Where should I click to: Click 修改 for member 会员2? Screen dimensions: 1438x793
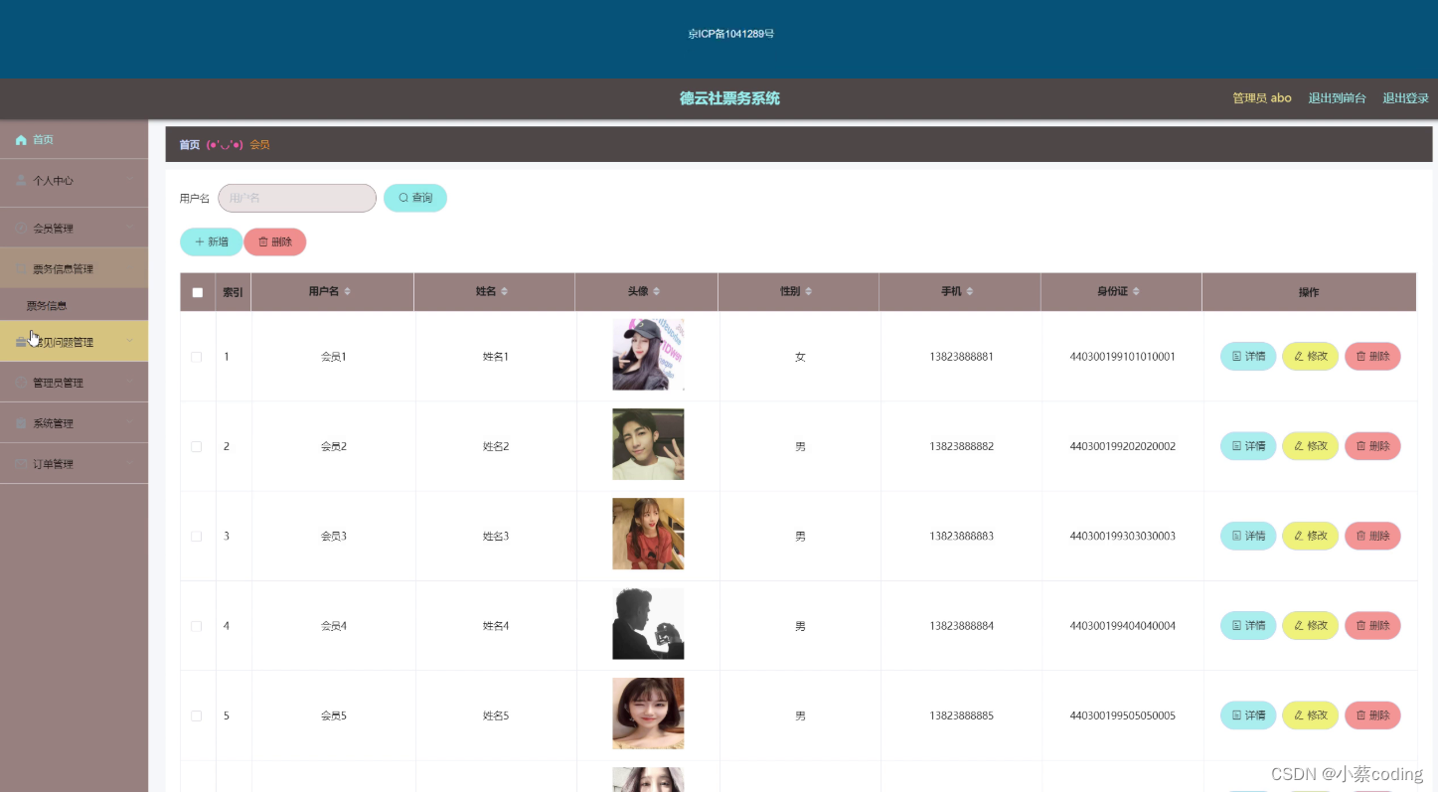click(1310, 446)
